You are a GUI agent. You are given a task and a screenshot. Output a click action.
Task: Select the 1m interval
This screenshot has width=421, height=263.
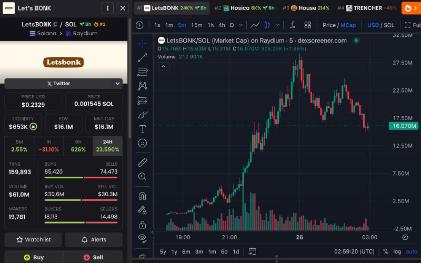pos(169,25)
